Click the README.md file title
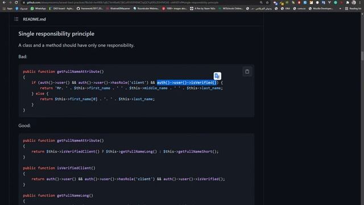This screenshot has height=205, width=364. (x=34, y=19)
